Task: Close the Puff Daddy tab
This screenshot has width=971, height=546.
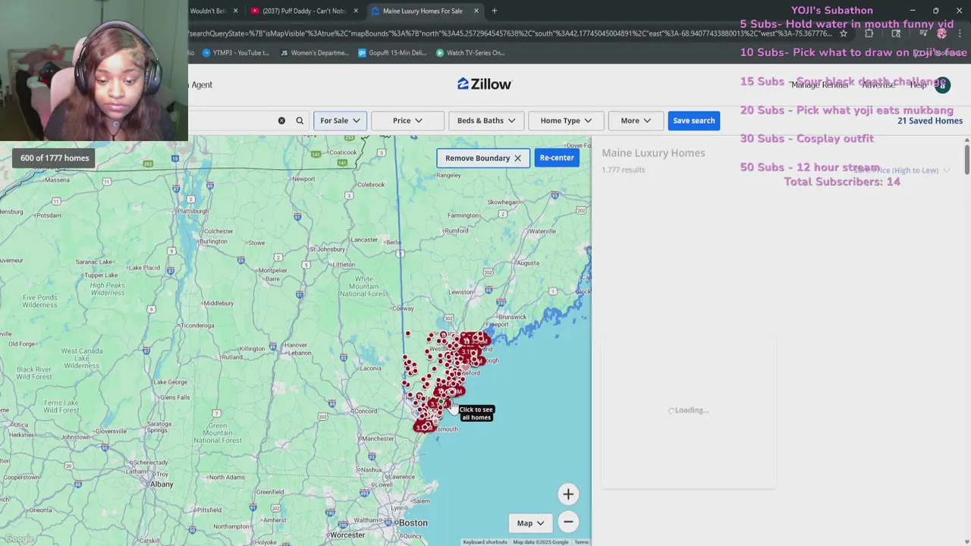Action: 356,11
